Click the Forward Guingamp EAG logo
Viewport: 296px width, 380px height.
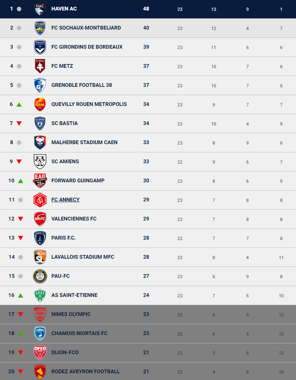[40, 181]
